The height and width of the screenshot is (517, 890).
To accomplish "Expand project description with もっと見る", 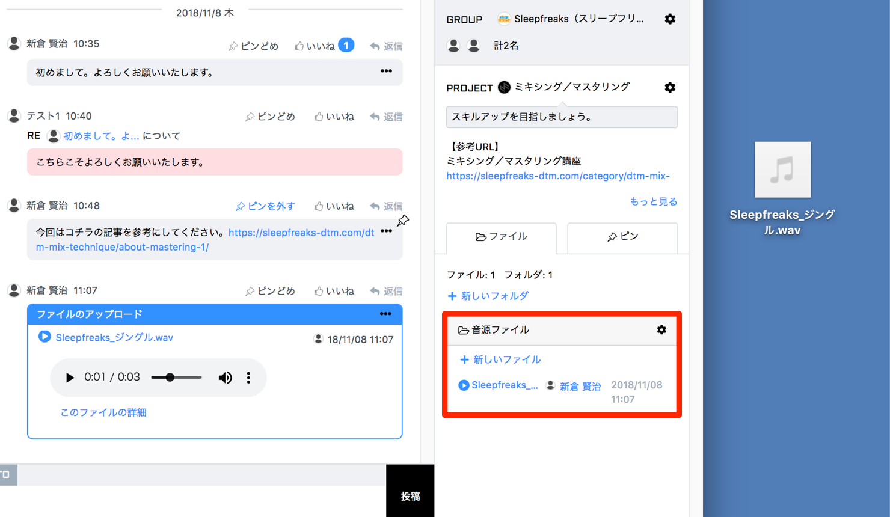I will (x=653, y=201).
